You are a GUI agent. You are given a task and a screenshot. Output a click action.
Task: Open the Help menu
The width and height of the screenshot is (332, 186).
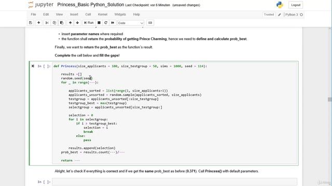[x=136, y=14]
